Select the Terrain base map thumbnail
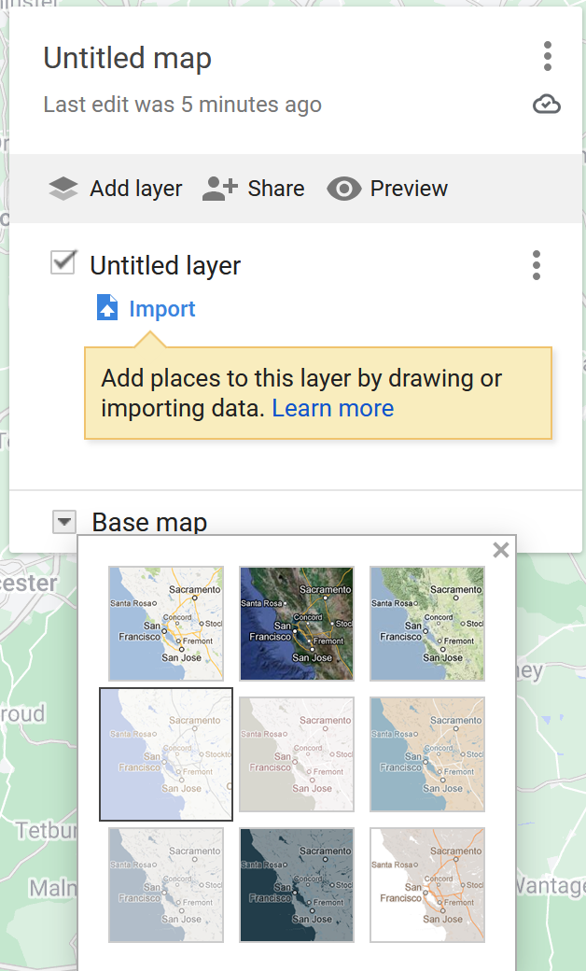586x971 pixels. click(x=426, y=623)
